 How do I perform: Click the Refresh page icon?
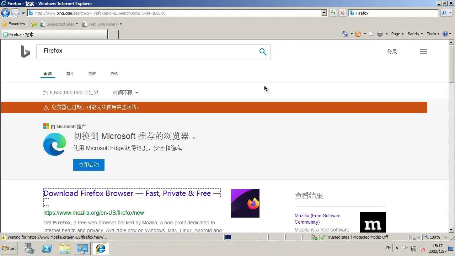click(333, 13)
